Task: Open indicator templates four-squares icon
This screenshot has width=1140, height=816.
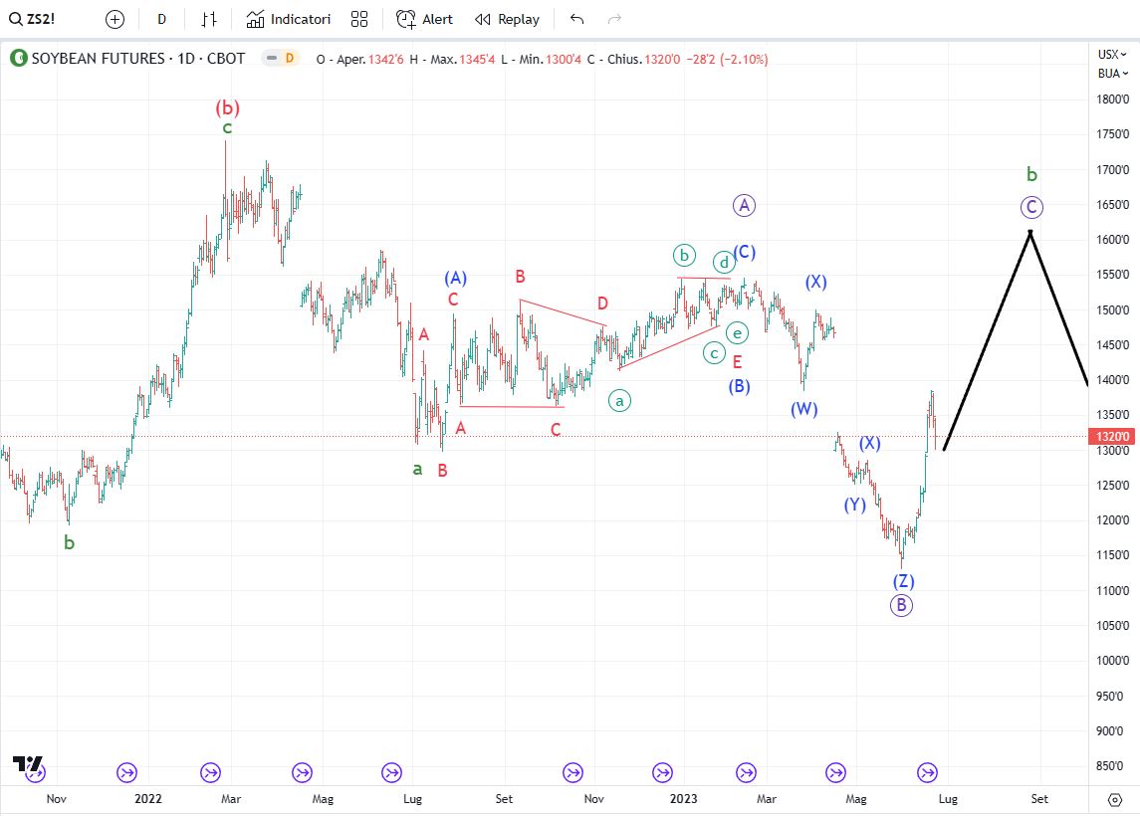Action: coord(359,20)
